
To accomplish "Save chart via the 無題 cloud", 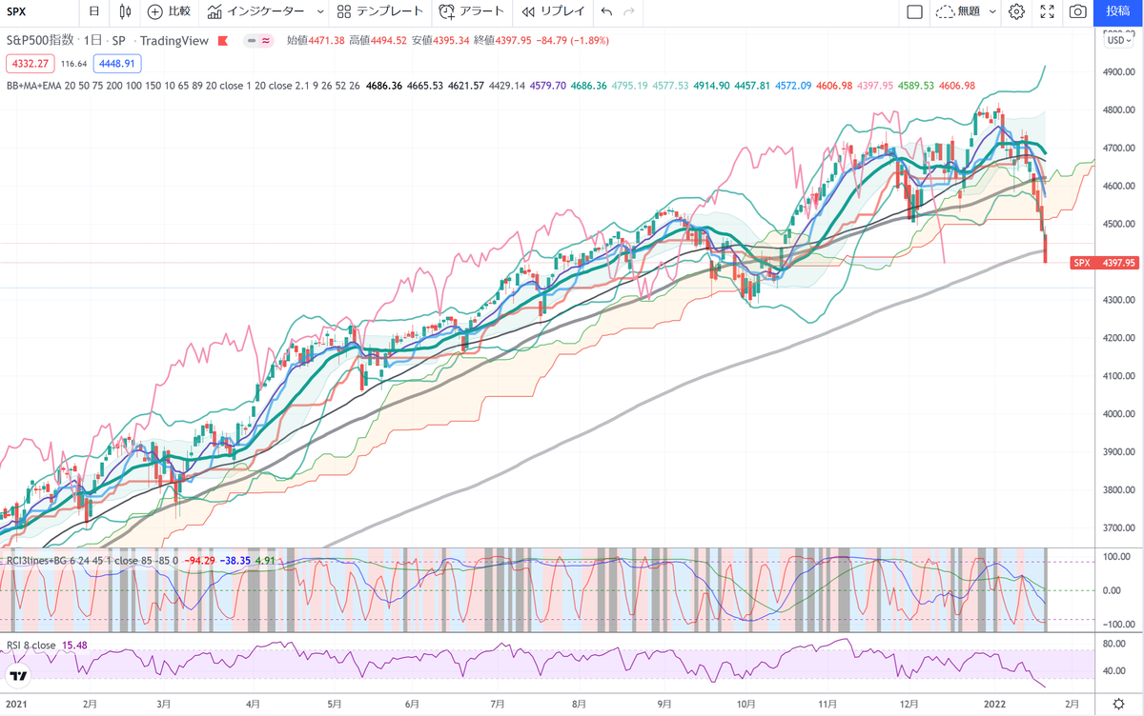I will 958,11.
